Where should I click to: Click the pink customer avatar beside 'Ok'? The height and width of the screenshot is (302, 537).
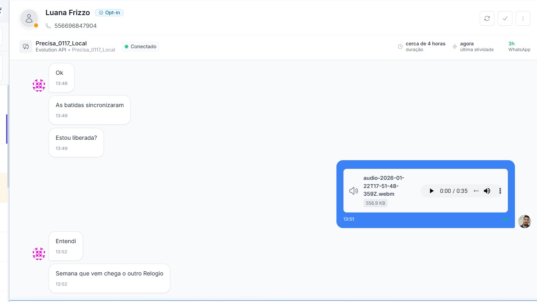(x=39, y=85)
